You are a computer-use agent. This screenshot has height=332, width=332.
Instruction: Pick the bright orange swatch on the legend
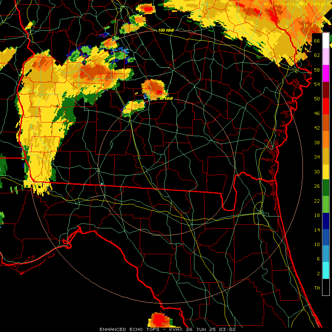(x=326, y=139)
